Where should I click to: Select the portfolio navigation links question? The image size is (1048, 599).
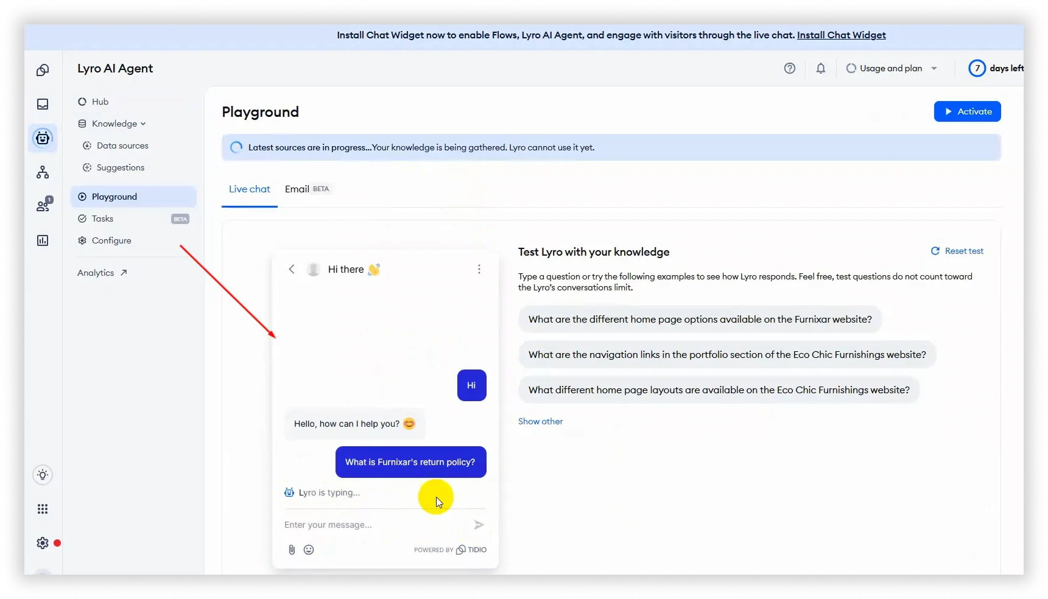727,355
